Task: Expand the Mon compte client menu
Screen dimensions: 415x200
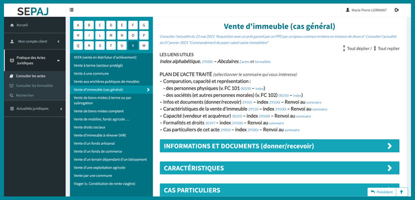Action: pos(35,41)
